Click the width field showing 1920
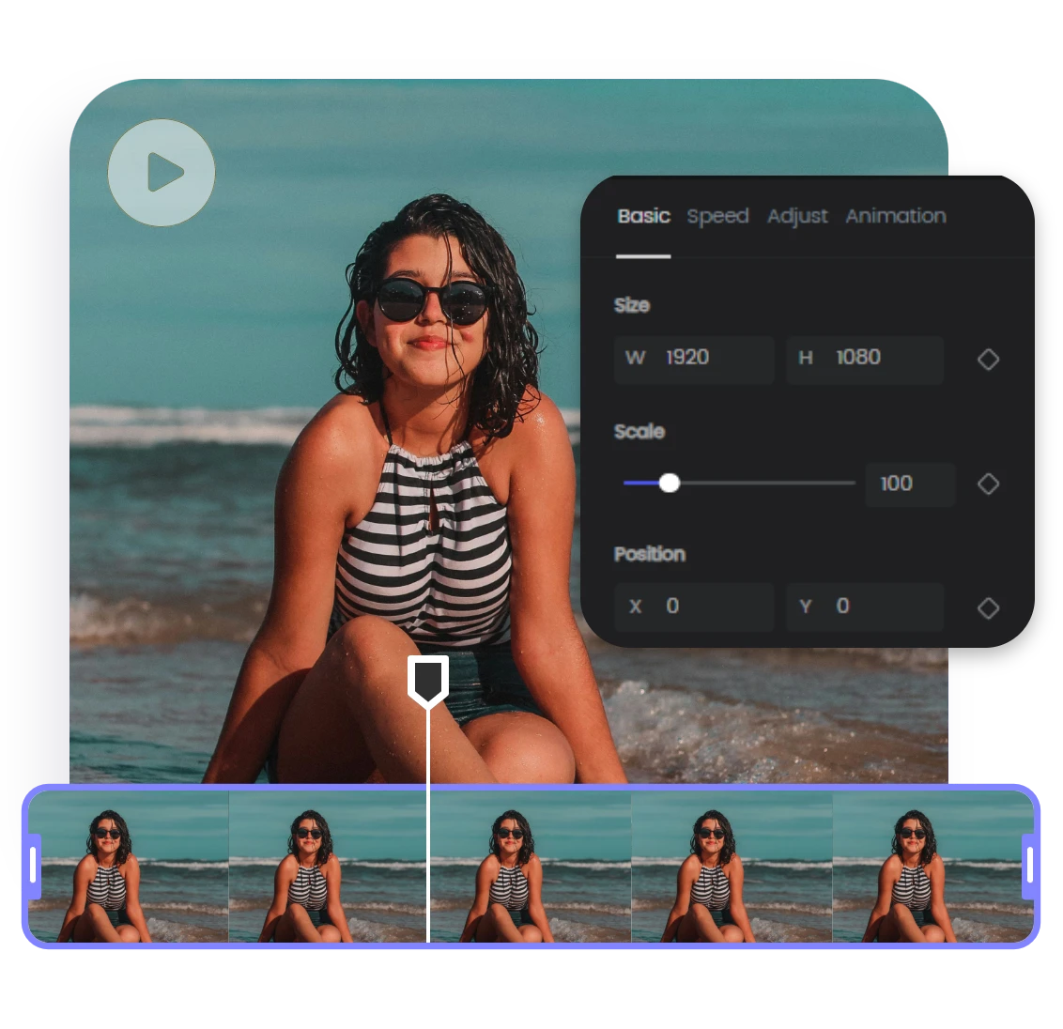Image resolution: width=1063 pixels, height=1029 pixels. pos(694,360)
